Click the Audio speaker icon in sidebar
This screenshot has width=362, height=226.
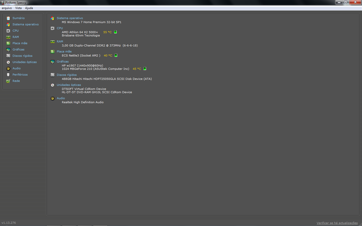coord(8,68)
